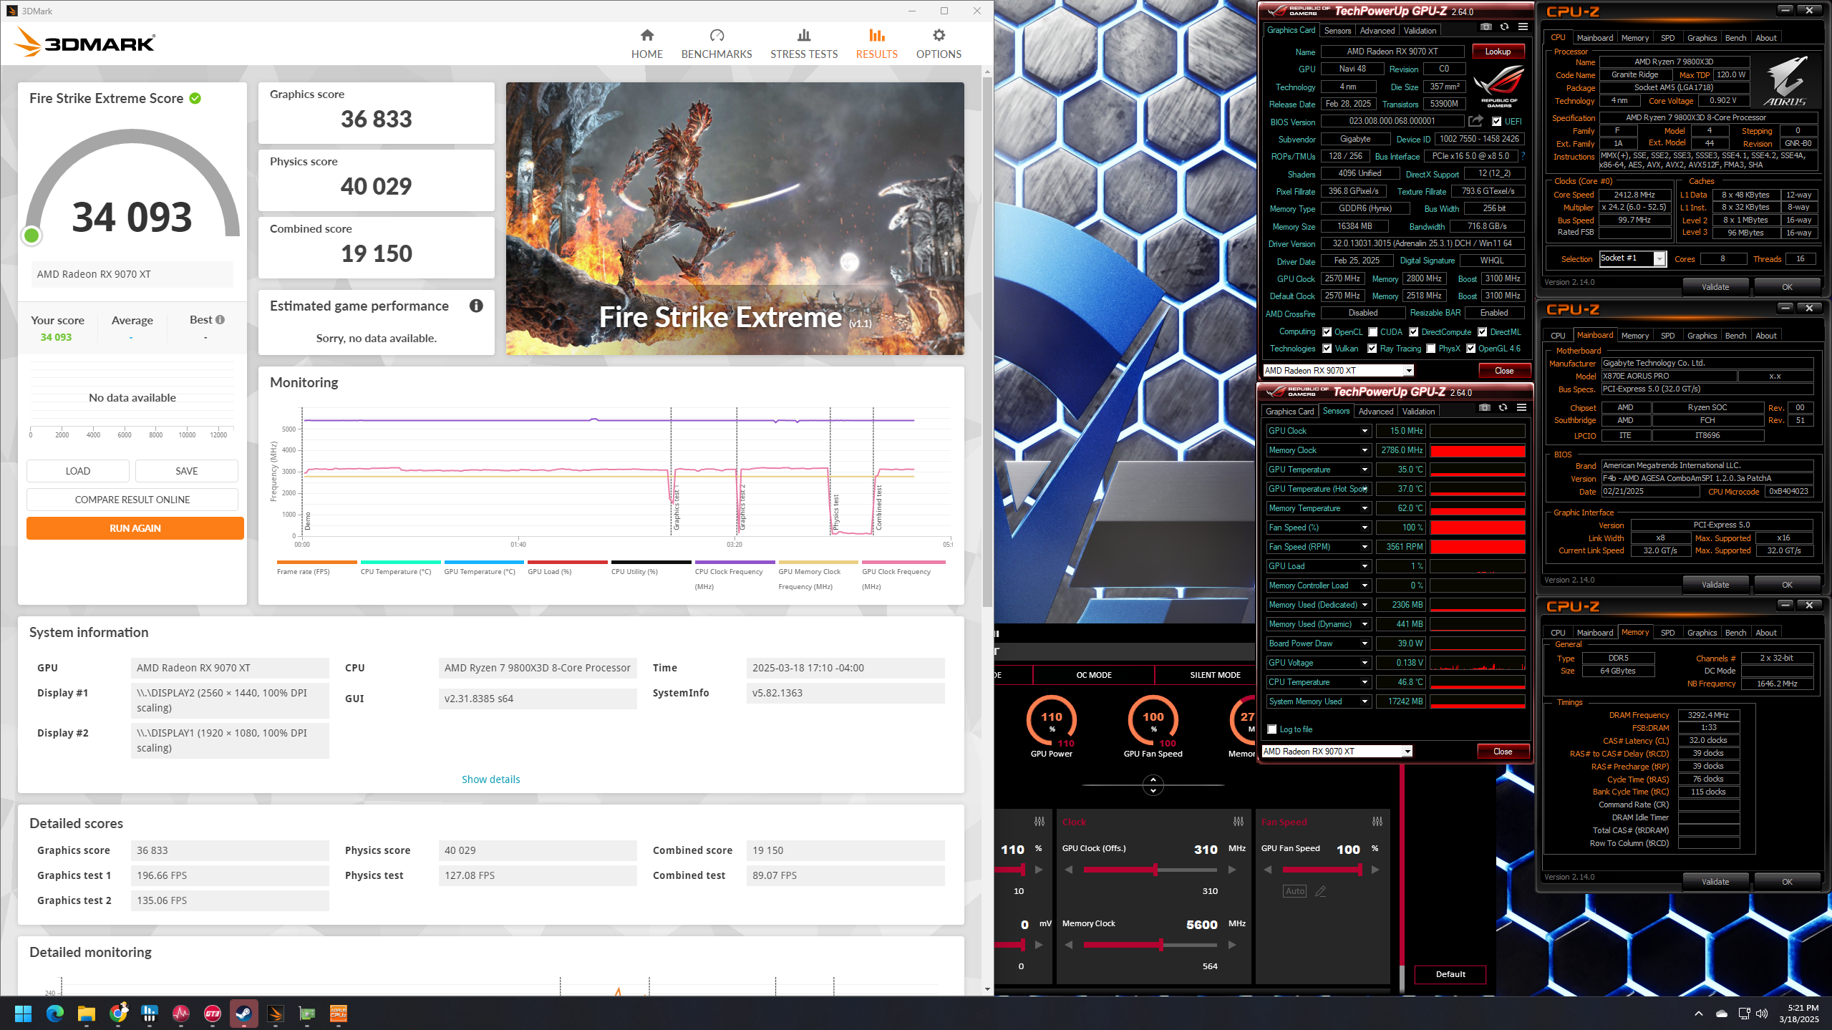Switch to the Advanced tab in the Graphics Card GPU-Z window
This screenshot has width=1832, height=1030.
tap(1377, 31)
